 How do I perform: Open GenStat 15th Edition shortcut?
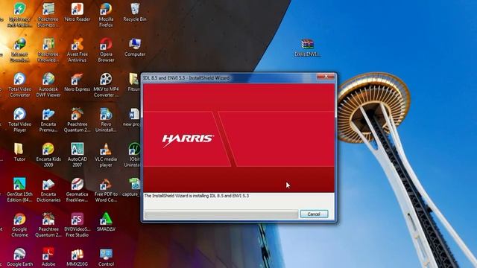click(20, 190)
